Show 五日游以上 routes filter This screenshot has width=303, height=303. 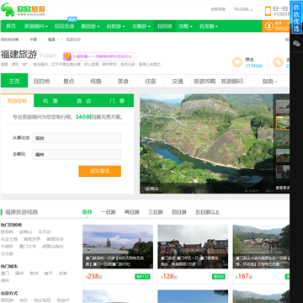click(x=207, y=212)
